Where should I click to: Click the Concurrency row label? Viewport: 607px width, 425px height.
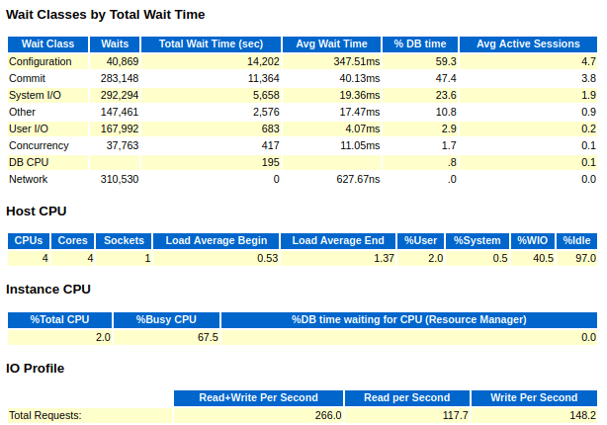tap(39, 145)
